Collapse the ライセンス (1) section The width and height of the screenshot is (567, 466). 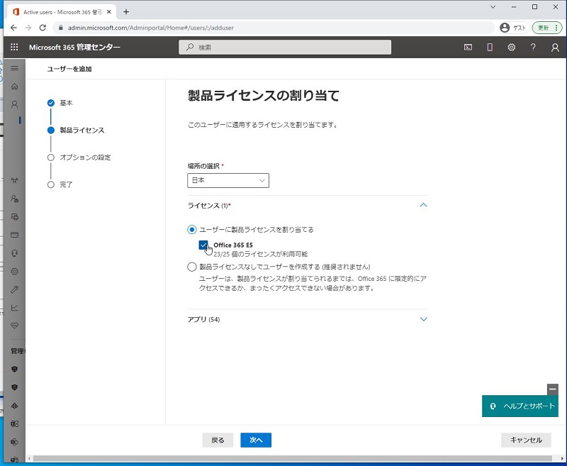pos(423,205)
